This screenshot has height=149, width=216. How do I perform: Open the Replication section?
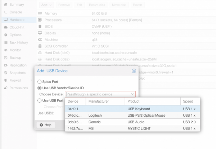coord(18,65)
